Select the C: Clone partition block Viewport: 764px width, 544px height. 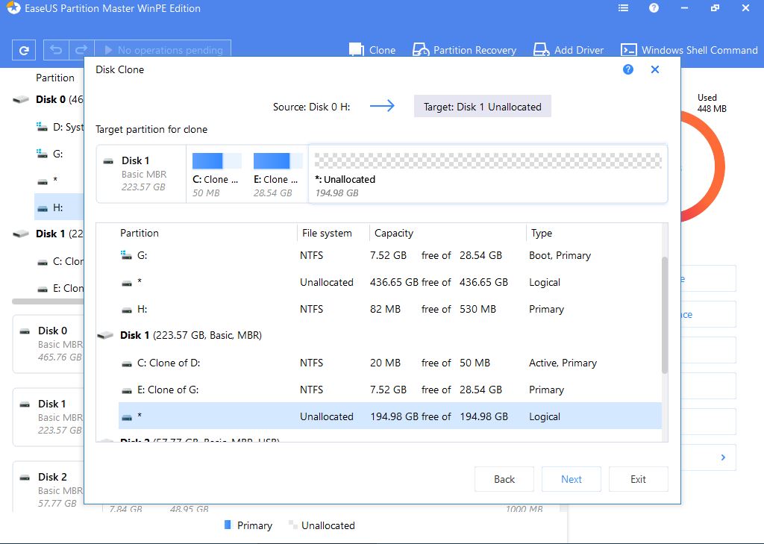coord(216,175)
